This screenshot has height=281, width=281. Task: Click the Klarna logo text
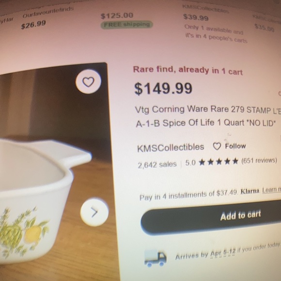coord(250,191)
